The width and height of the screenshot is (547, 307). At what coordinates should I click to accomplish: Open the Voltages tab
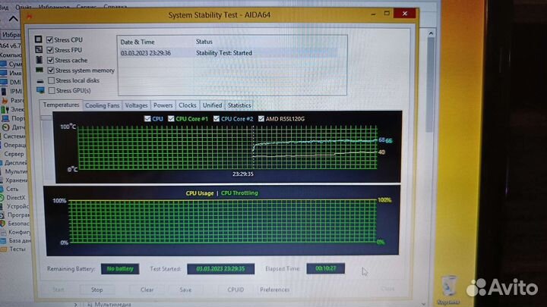[x=136, y=105]
